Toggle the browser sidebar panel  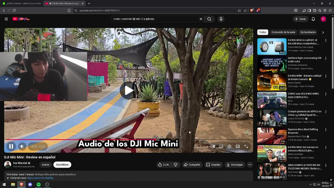point(309,10)
